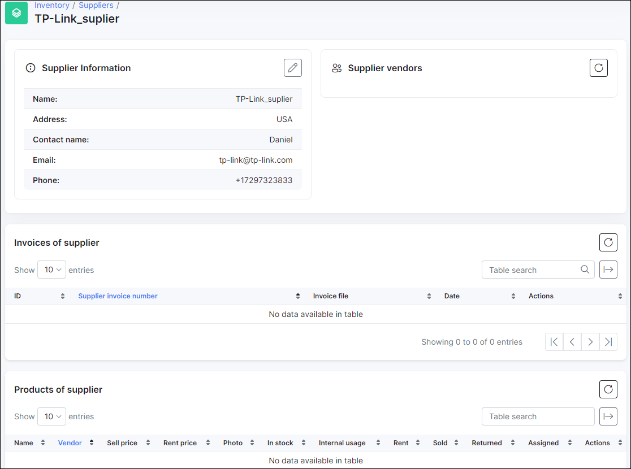Click the Actions header in Products table

tap(597, 443)
